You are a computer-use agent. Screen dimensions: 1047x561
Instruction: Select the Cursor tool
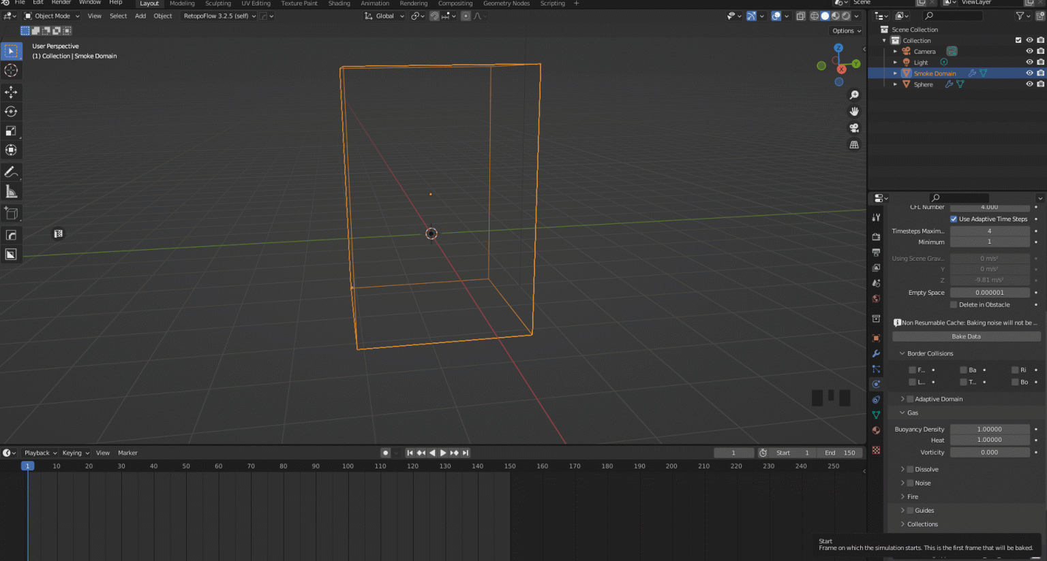11,70
